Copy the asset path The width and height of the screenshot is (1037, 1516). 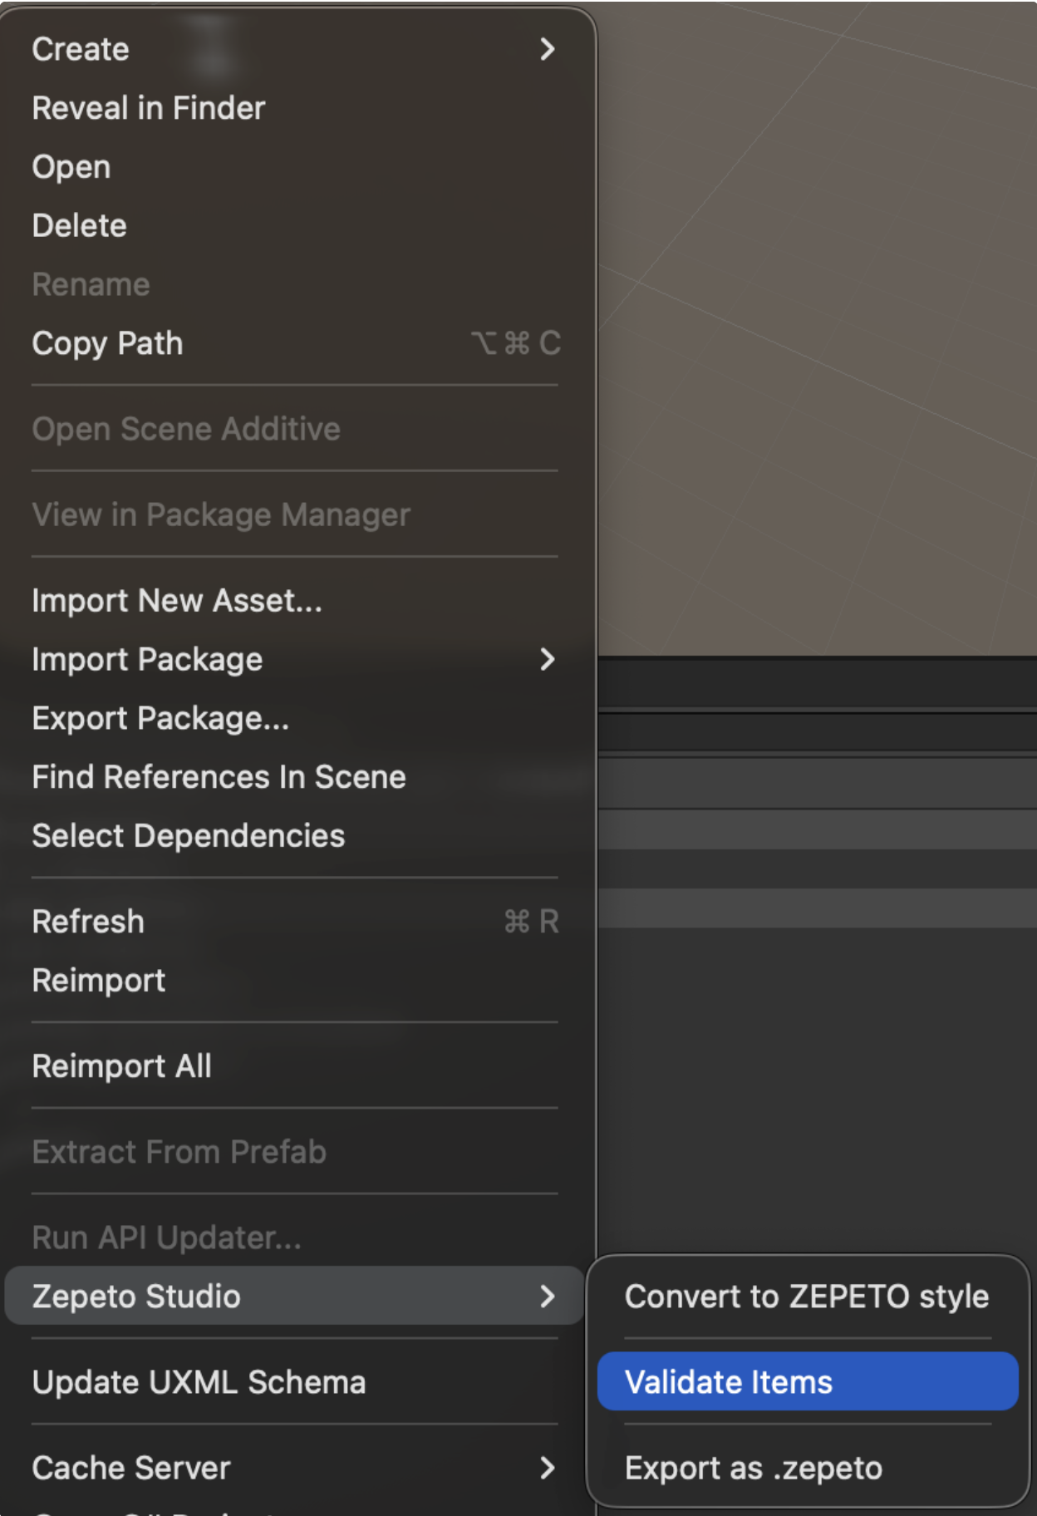pyautogui.click(x=294, y=343)
